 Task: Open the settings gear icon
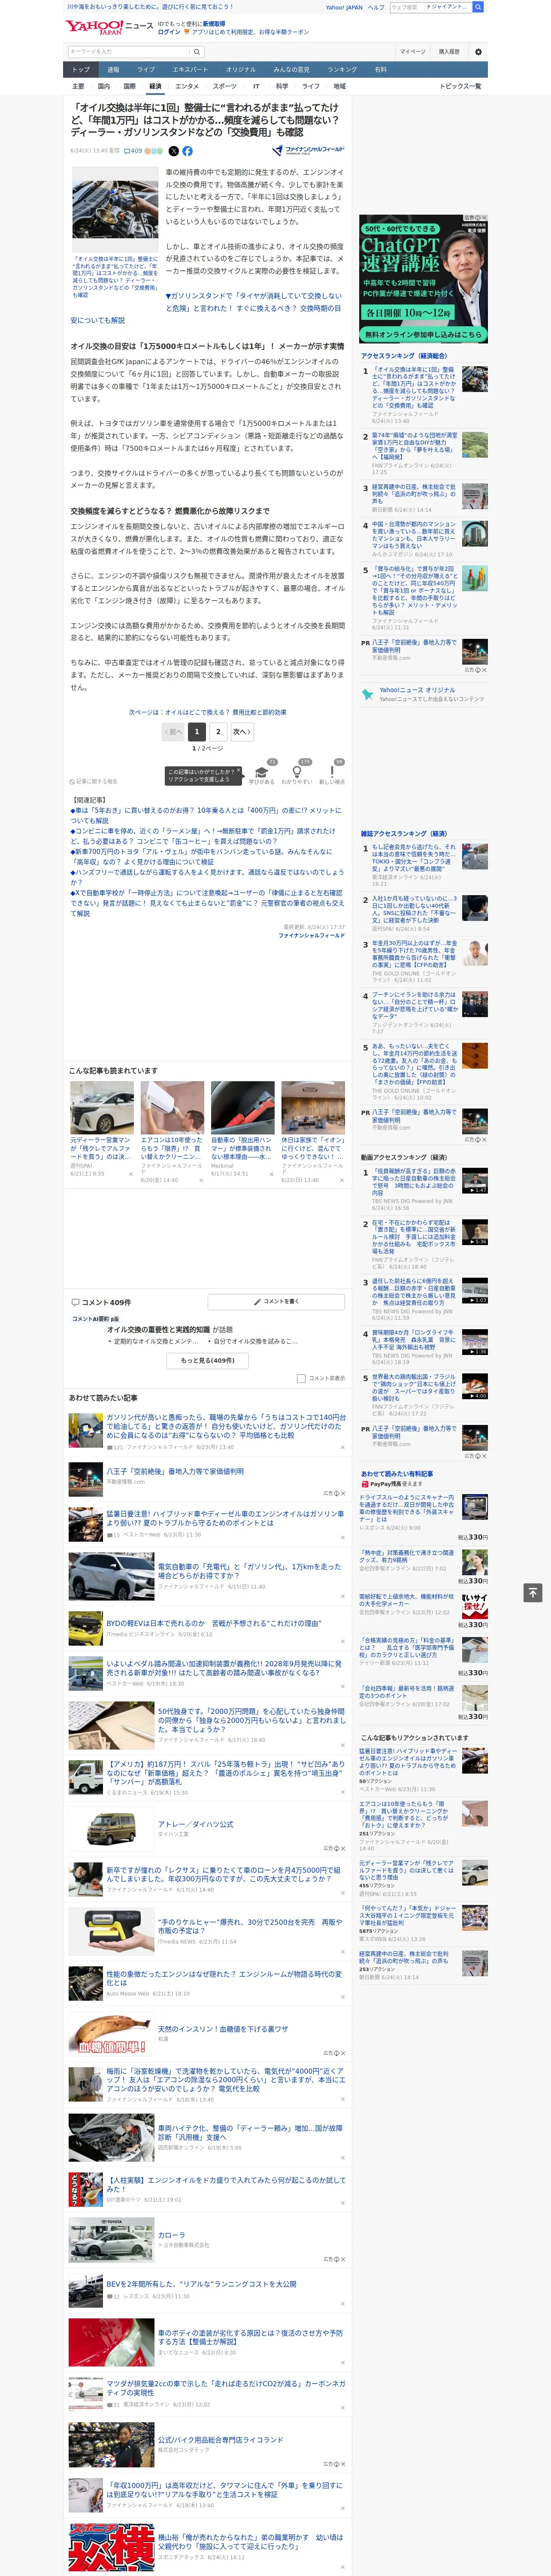(x=478, y=52)
